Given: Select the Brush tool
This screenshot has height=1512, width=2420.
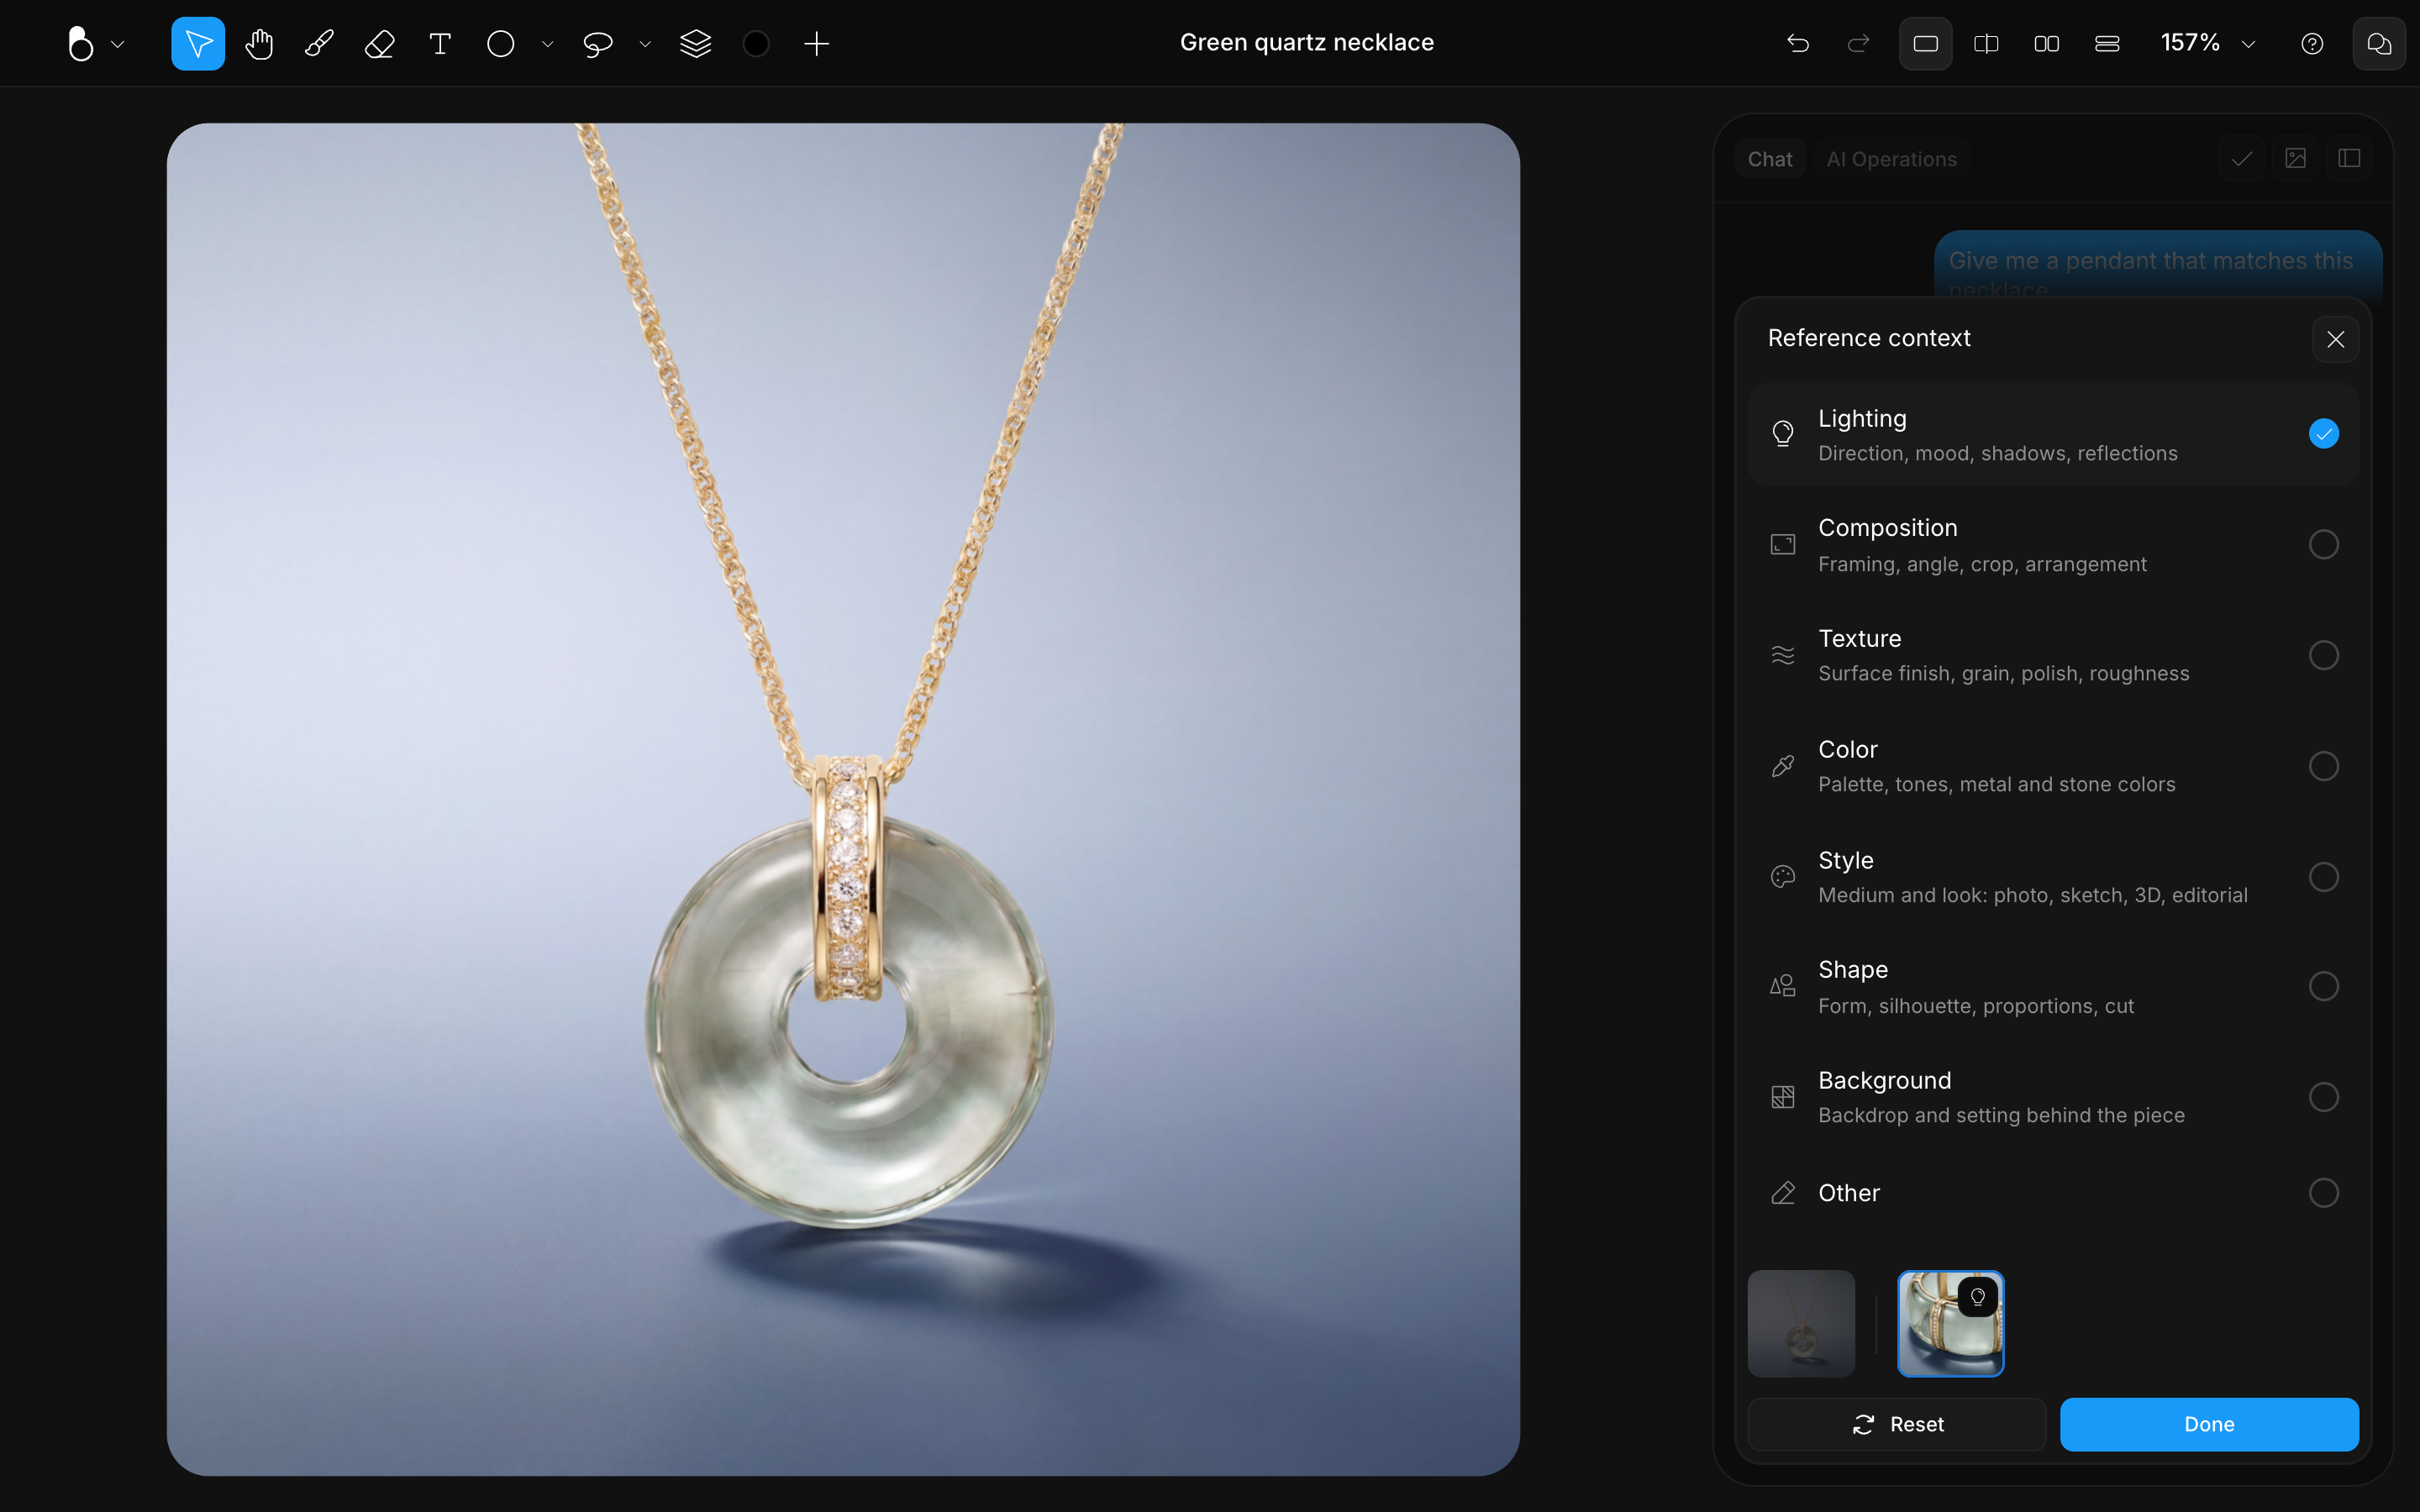Looking at the screenshot, I should pyautogui.click(x=319, y=44).
